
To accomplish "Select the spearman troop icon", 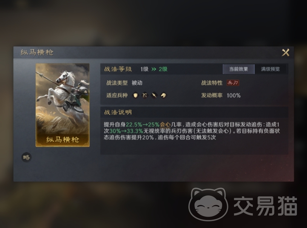I will click(154, 95).
